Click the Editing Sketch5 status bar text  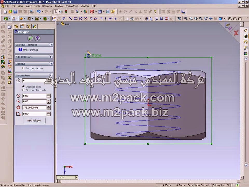tap(221, 185)
